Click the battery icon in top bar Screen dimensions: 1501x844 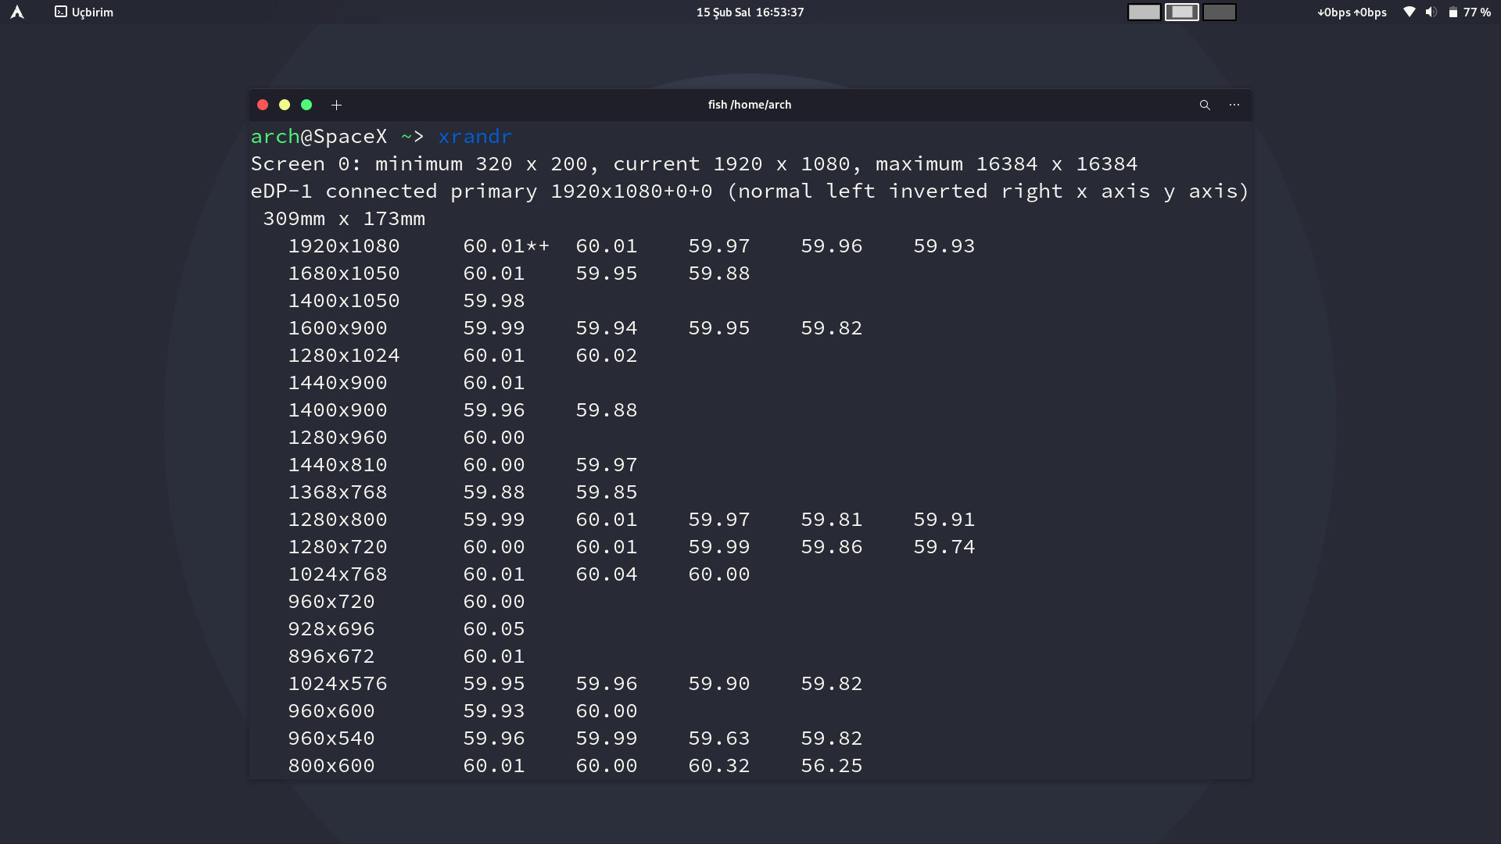coord(1453,12)
